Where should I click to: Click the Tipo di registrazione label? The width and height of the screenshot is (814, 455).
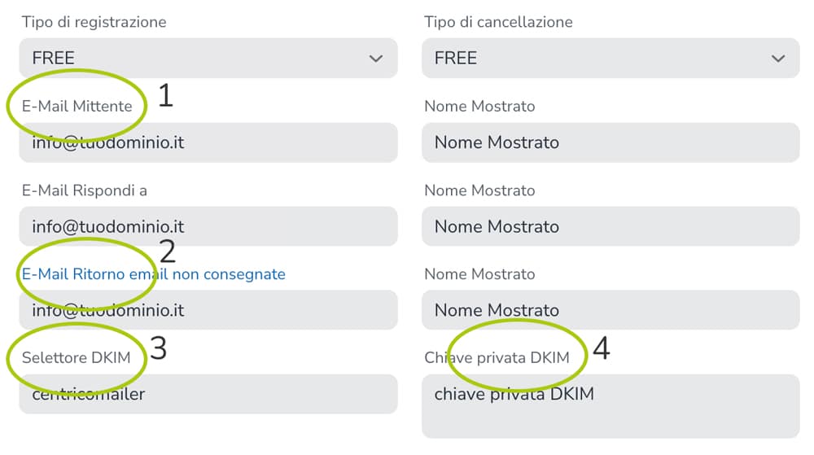coord(94,22)
